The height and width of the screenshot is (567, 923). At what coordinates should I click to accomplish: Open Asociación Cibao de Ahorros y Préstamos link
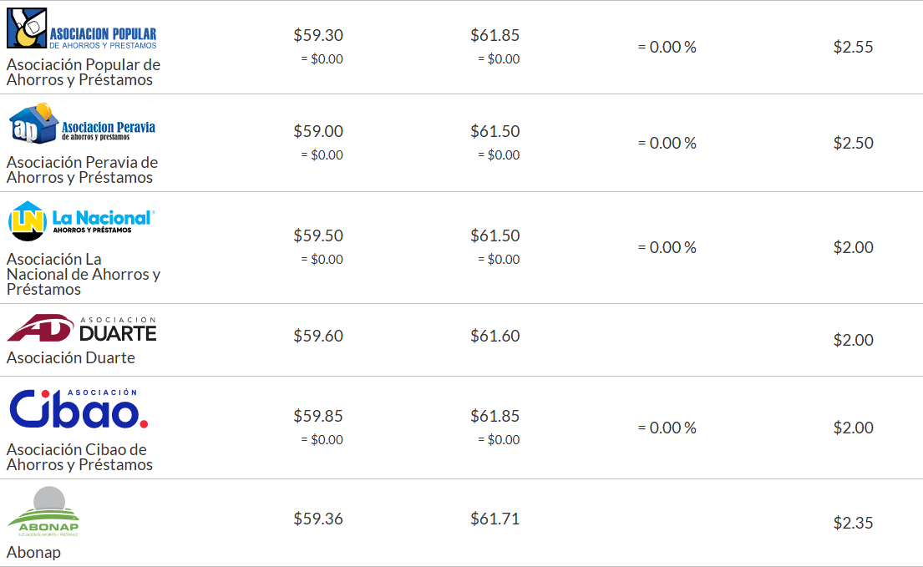(79, 457)
